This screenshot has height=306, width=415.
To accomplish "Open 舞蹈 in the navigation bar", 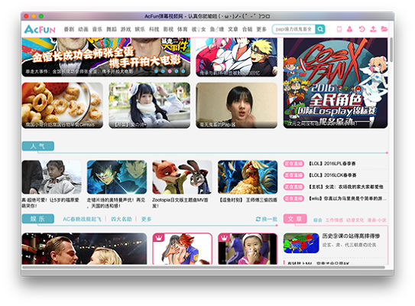I will tap(112, 29).
